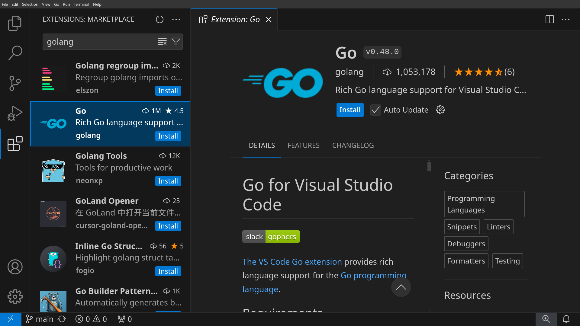Open the Selection menu
The height and width of the screenshot is (326, 580).
(x=30, y=4)
